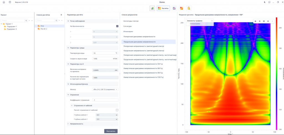This screenshot has height=135, width=284.
Task: Collapse Отражение section
Action: pos(68,95)
